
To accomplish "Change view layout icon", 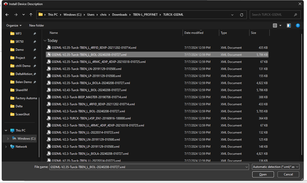I will point(275,25).
